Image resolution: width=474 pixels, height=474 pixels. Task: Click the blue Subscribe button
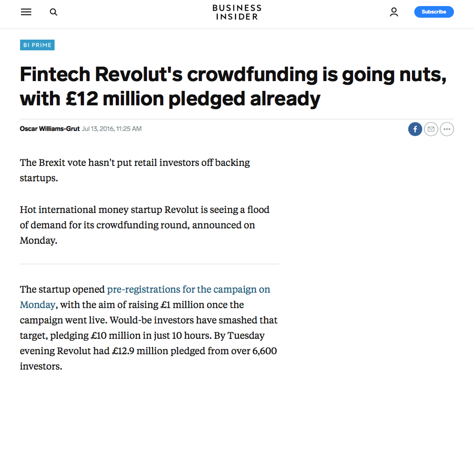tap(434, 12)
